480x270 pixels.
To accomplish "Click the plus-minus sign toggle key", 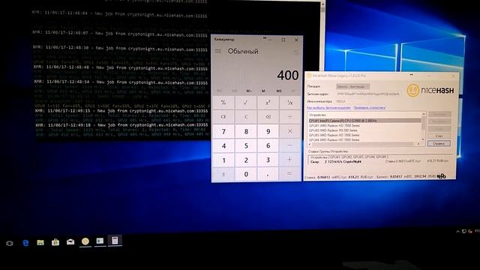I will 223,174.
